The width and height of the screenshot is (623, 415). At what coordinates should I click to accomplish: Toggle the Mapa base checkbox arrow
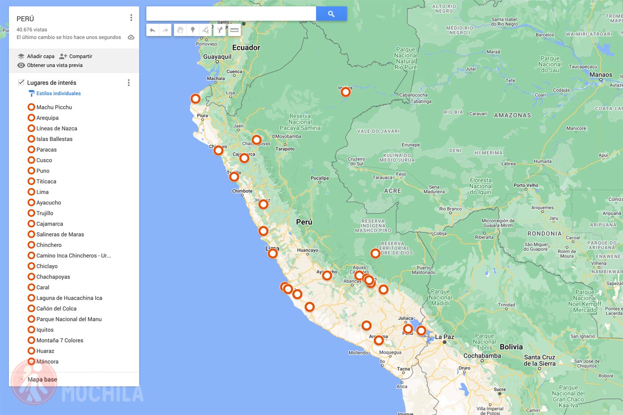pyautogui.click(x=21, y=379)
